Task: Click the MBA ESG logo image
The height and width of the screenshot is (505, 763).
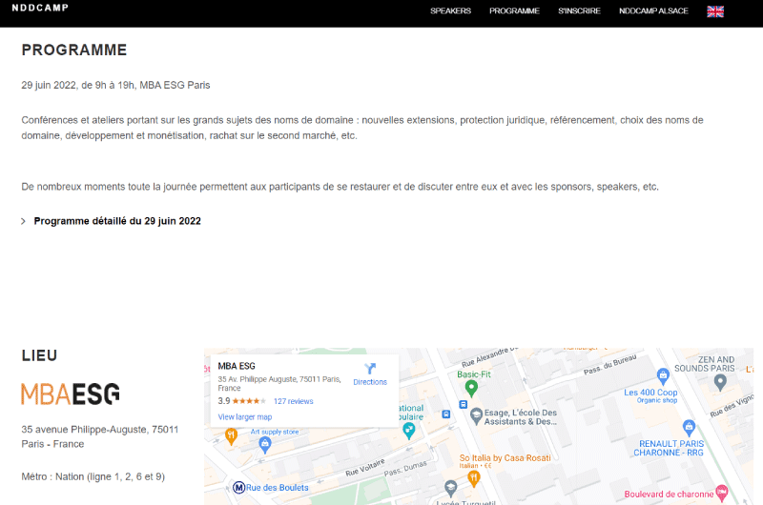Action: point(71,394)
